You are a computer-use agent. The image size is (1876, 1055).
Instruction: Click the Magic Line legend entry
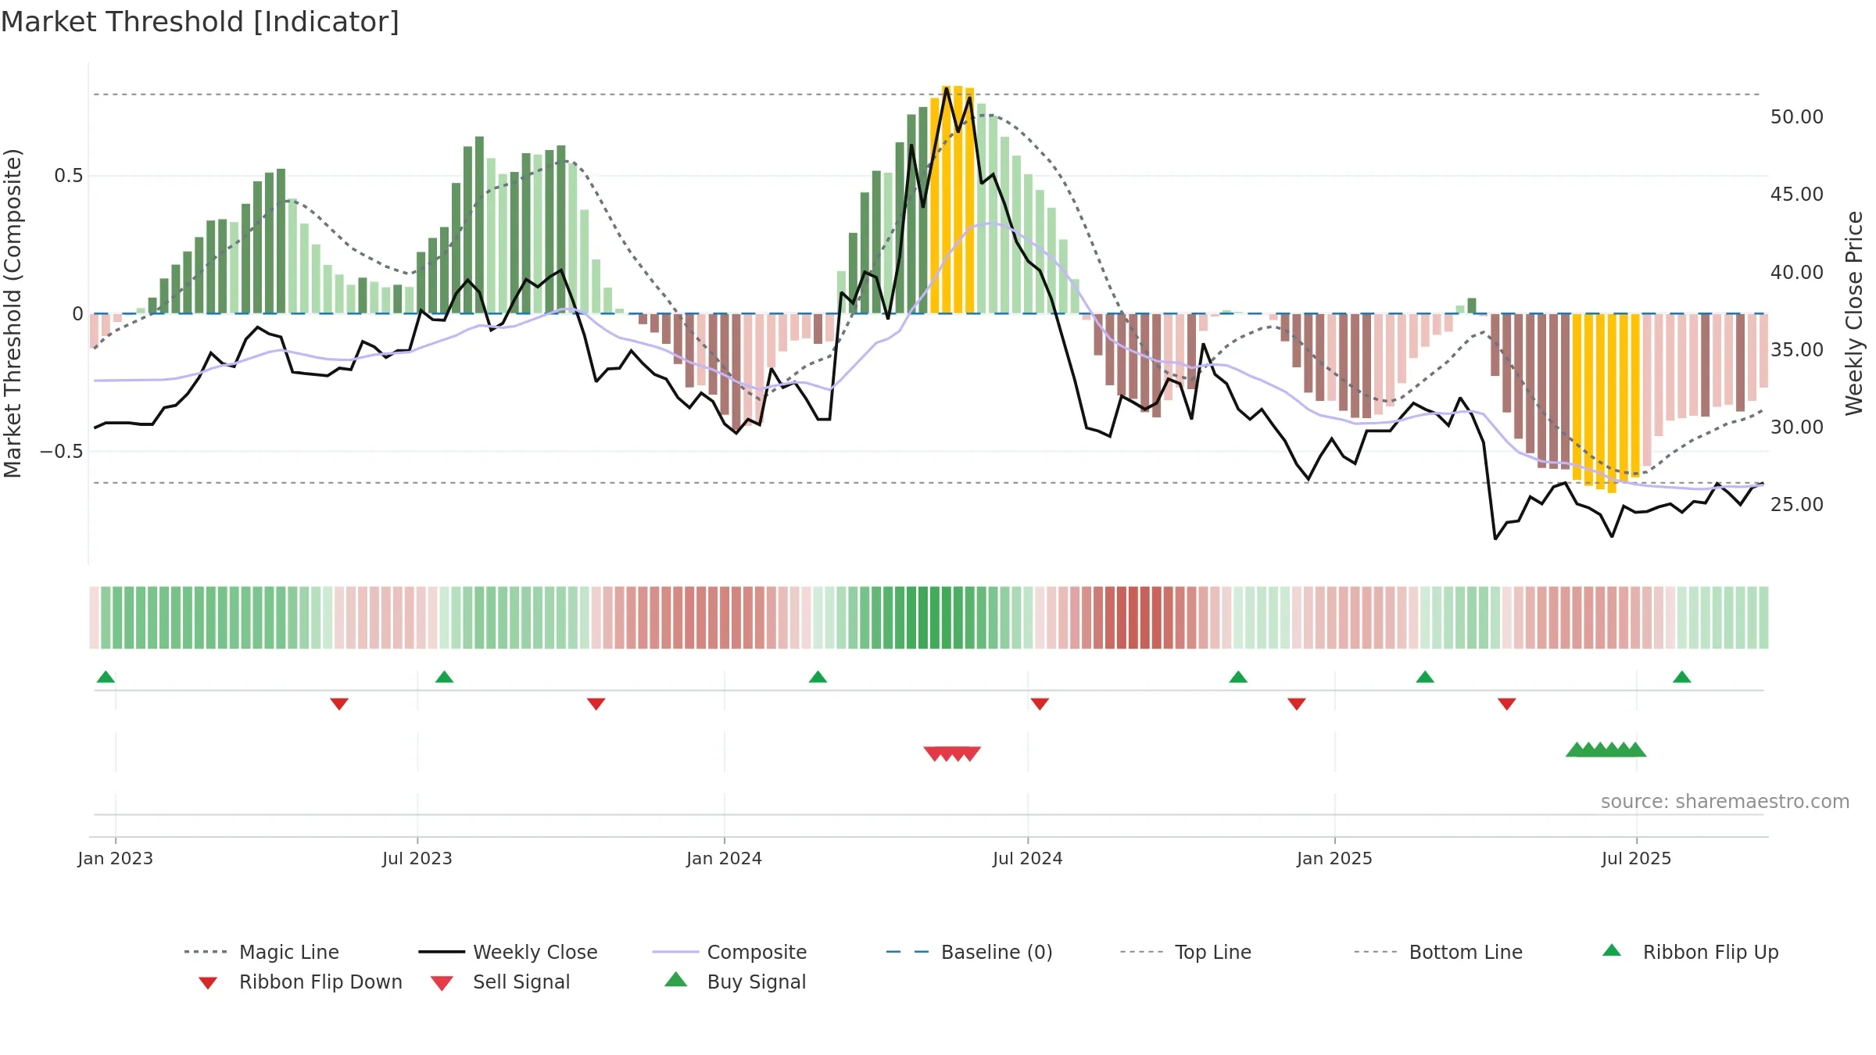point(262,952)
